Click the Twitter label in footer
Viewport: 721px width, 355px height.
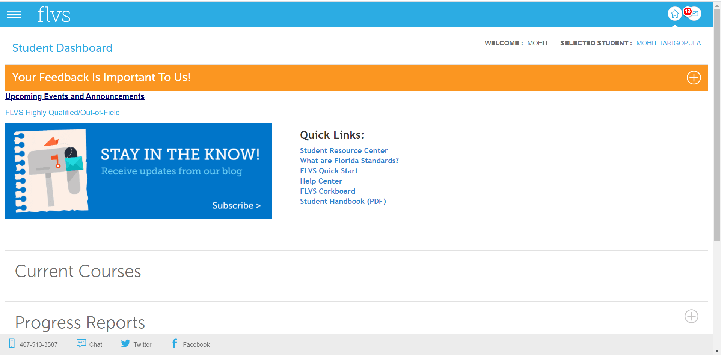pyautogui.click(x=142, y=344)
